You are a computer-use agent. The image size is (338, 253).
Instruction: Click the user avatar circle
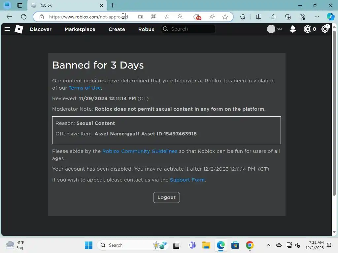271,29
